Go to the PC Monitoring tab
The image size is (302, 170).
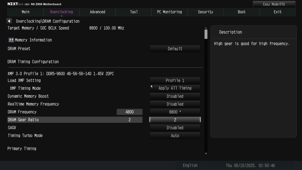pos(169,12)
